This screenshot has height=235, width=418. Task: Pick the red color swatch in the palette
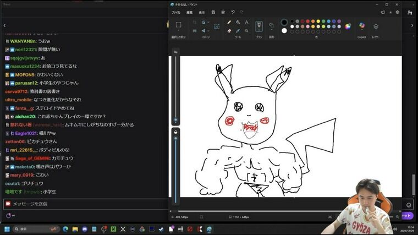(x=307, y=21)
